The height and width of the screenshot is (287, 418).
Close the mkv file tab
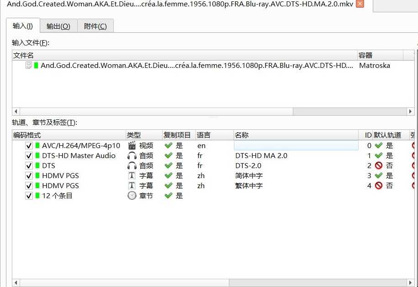(360, 4)
